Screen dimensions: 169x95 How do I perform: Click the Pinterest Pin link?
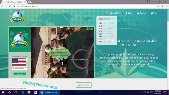click(153, 13)
